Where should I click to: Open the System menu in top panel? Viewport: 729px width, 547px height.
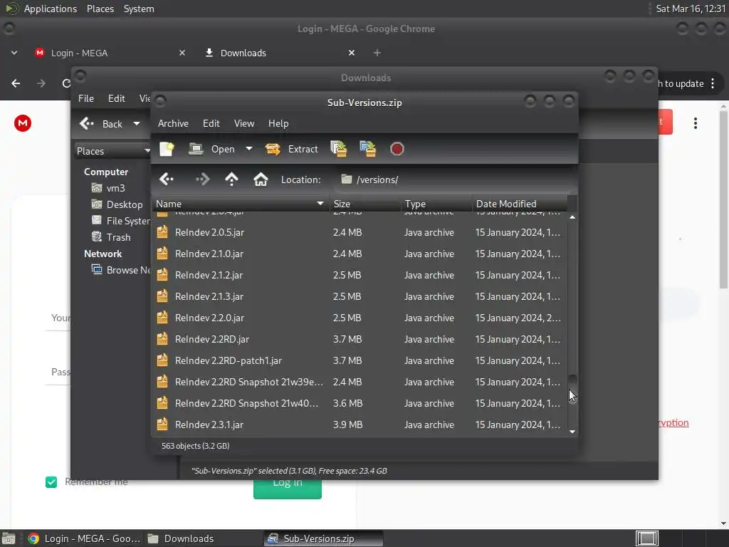[139, 9]
